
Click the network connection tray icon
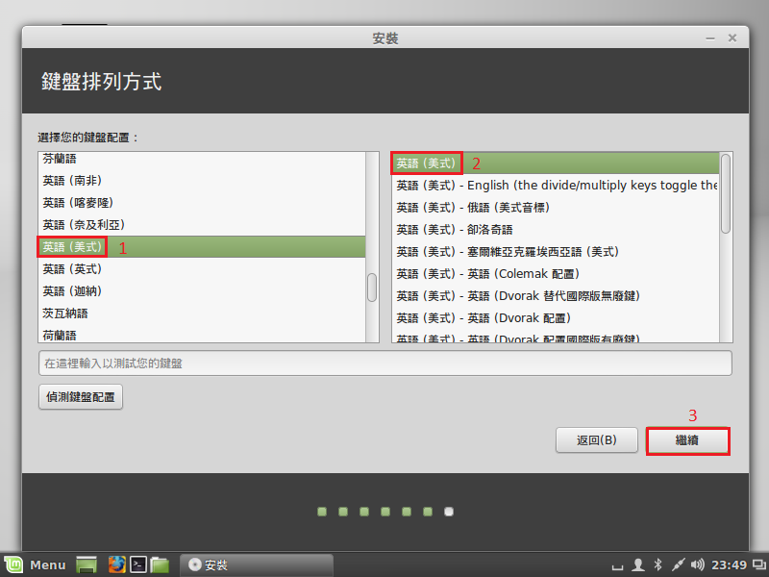click(678, 564)
